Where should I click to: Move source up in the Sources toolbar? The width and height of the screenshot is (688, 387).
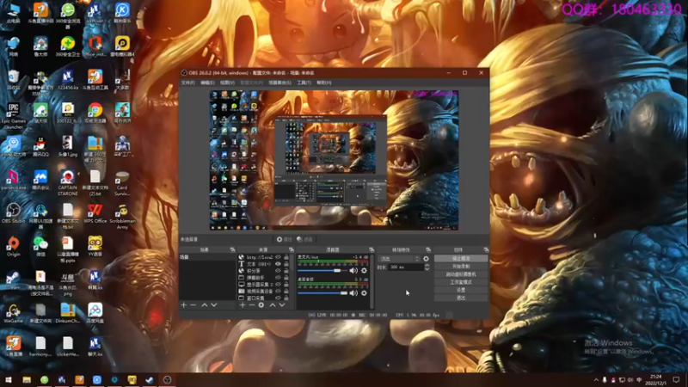[x=273, y=305]
